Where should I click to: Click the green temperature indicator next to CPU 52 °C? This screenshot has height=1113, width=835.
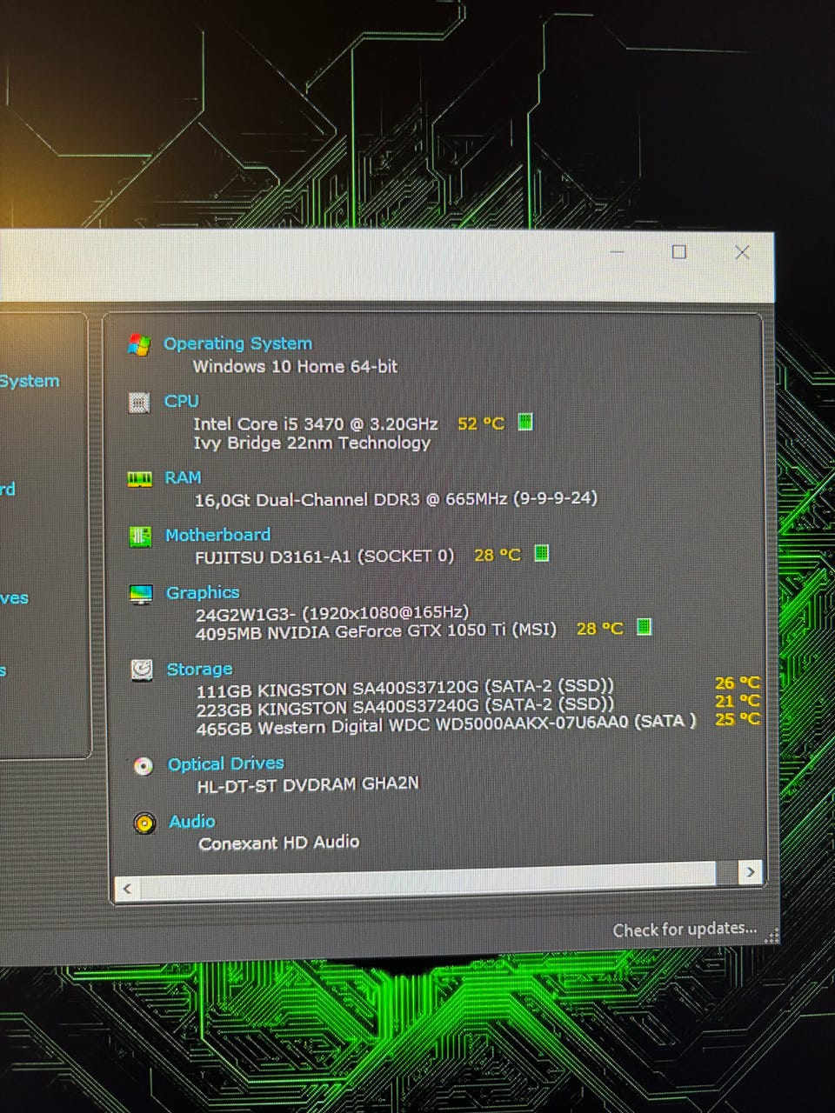tap(525, 422)
